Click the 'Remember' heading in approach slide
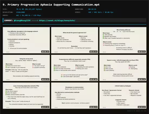 [74, 46]
